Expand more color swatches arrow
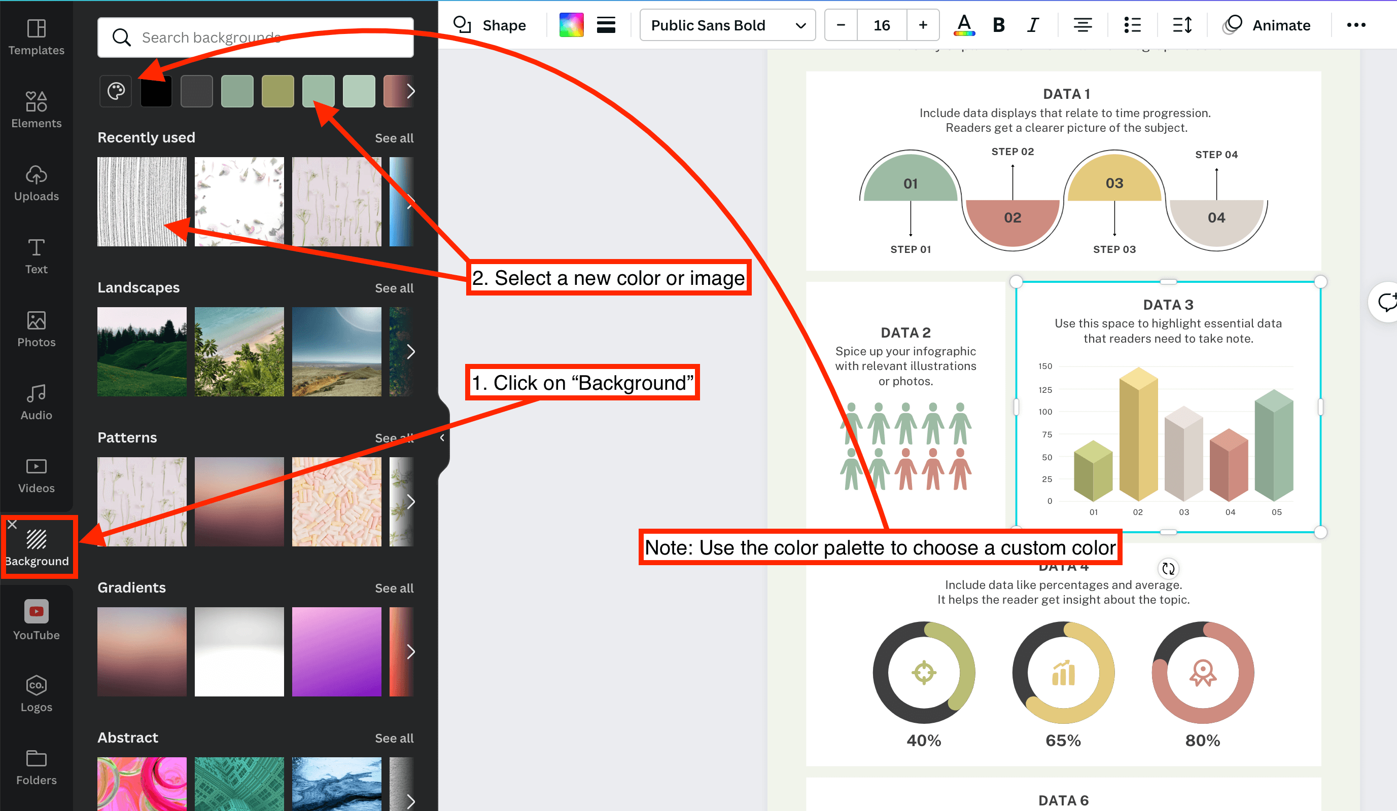1397x811 pixels. tap(410, 91)
